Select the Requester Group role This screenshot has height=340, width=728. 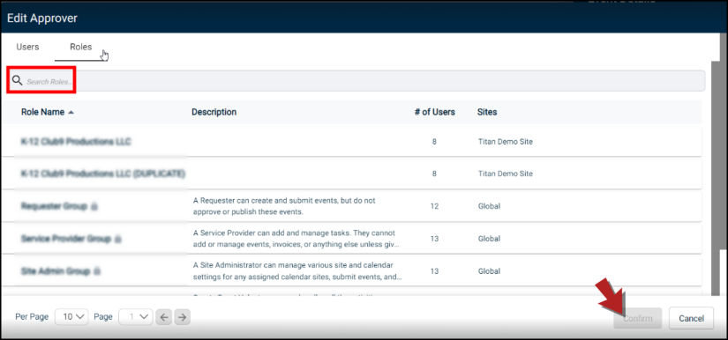[351, 206]
